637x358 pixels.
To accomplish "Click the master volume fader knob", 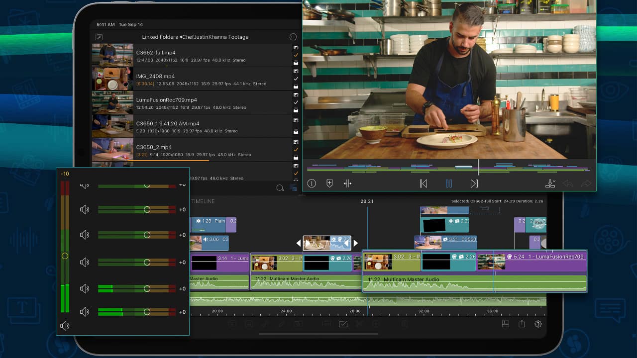I will pos(65,256).
